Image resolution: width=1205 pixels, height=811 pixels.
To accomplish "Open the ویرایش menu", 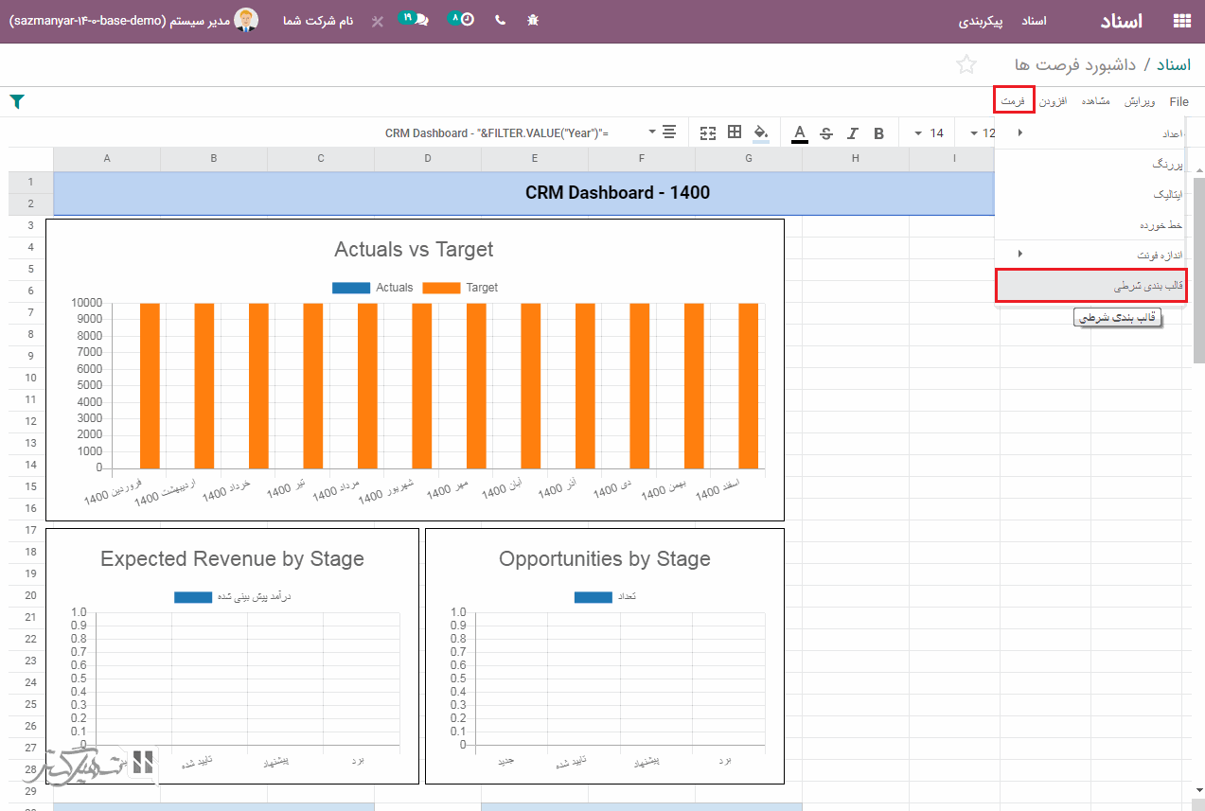I will [1140, 101].
